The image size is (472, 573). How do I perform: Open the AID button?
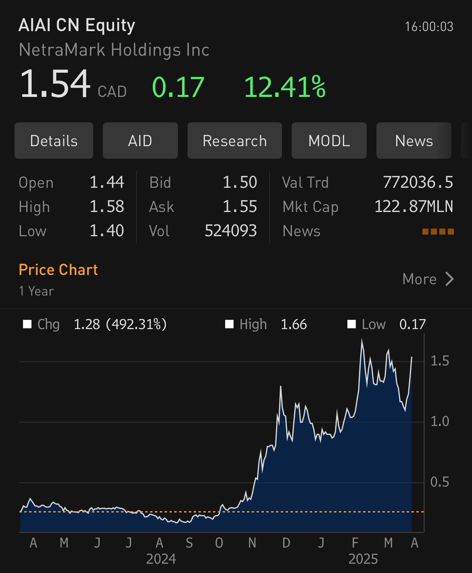140,141
